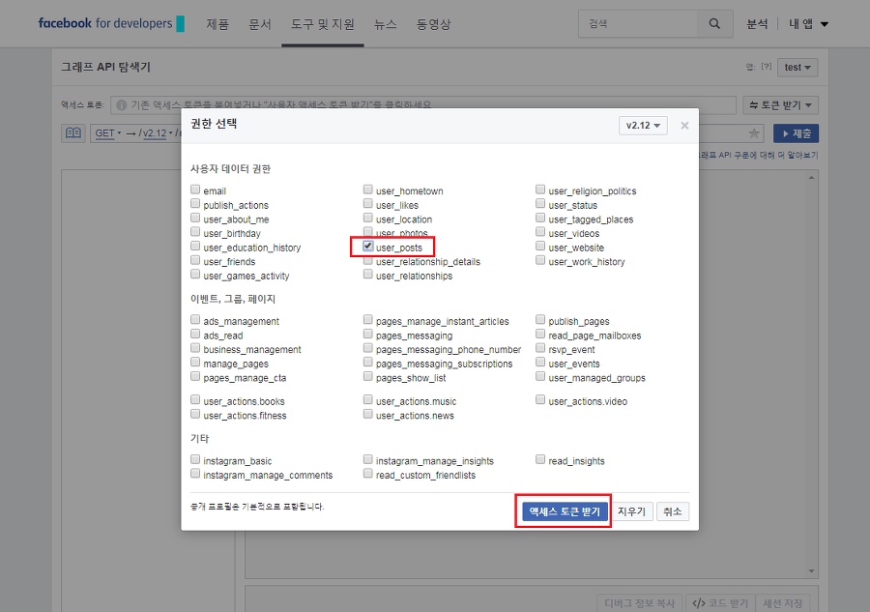Screen dimensions: 870x612
Task: Tick the user_friends checkbox
Action: coord(195,260)
